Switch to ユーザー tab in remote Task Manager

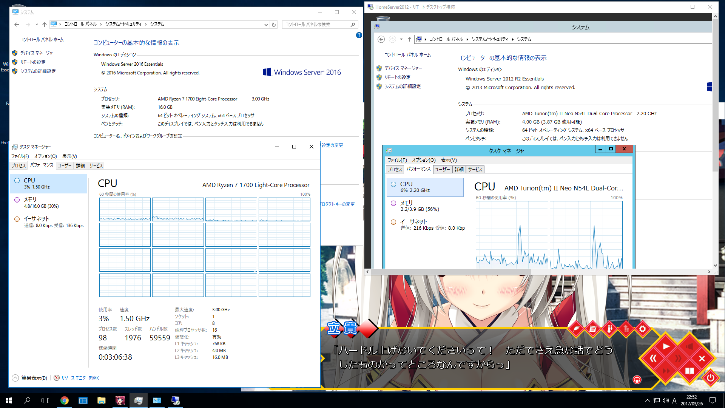click(x=442, y=170)
